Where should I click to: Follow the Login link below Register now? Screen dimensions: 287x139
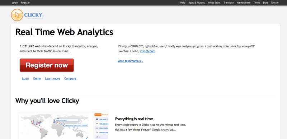point(25,79)
